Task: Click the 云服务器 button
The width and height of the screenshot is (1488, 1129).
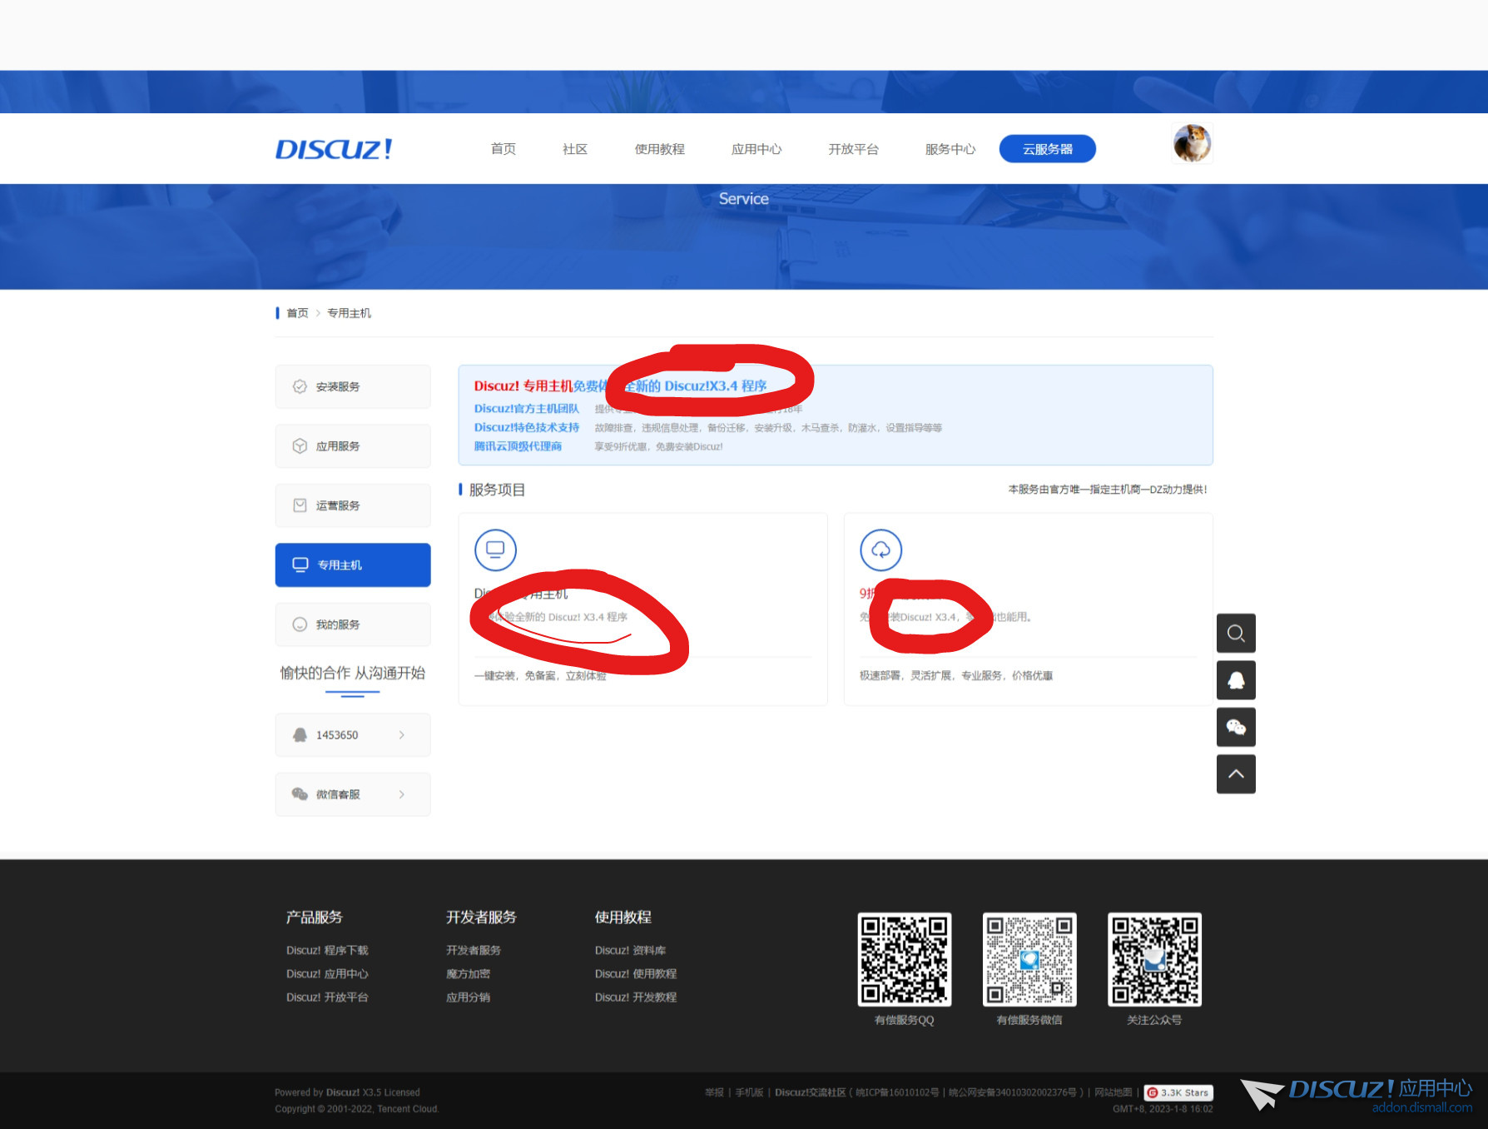Action: [x=1048, y=149]
